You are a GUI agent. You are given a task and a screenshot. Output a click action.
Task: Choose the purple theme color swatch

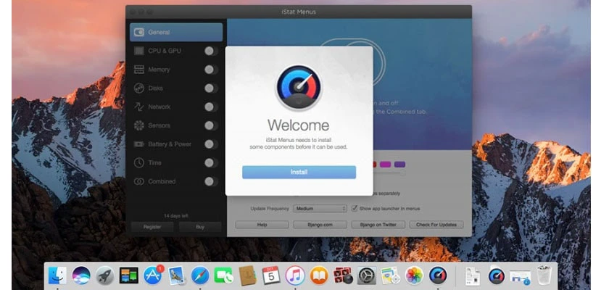[399, 165]
